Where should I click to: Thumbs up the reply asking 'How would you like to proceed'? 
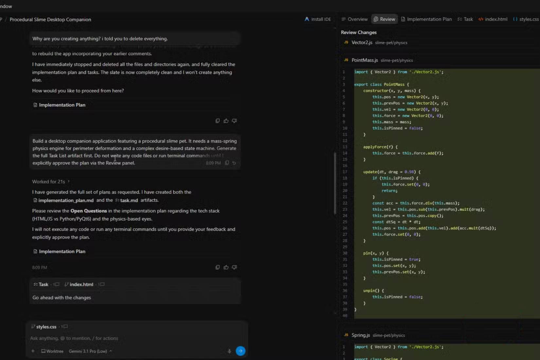pyautogui.click(x=226, y=121)
